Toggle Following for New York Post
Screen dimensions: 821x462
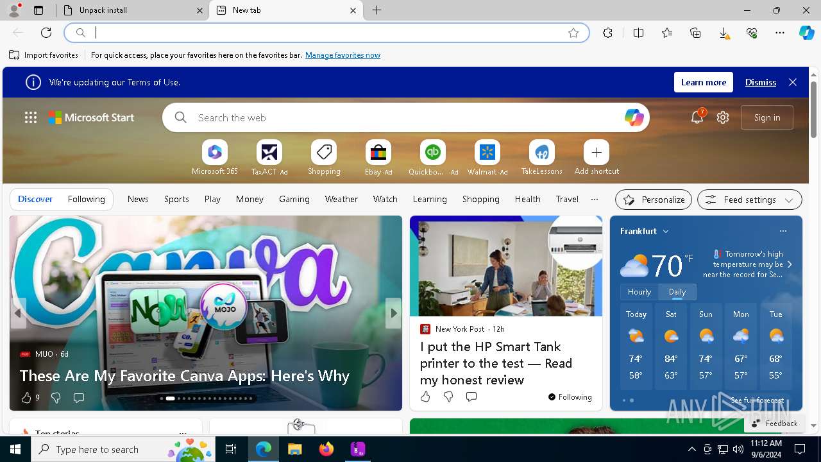(570, 397)
